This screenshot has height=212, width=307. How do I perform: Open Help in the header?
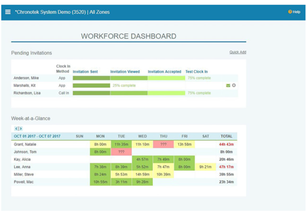(294, 12)
